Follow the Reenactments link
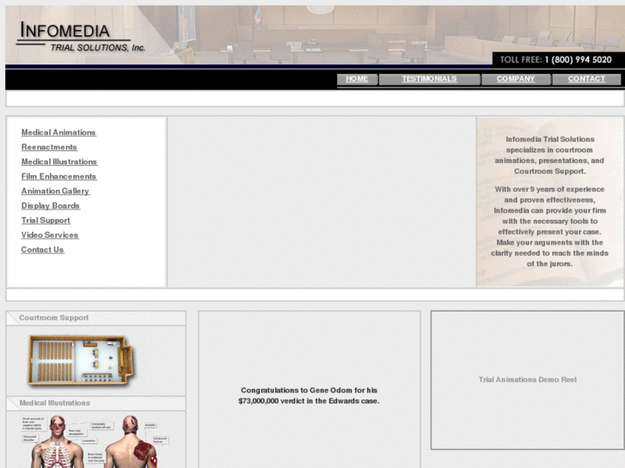The width and height of the screenshot is (625, 468). click(x=49, y=147)
